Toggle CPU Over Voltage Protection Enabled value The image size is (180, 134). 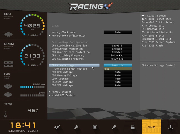click(118, 52)
